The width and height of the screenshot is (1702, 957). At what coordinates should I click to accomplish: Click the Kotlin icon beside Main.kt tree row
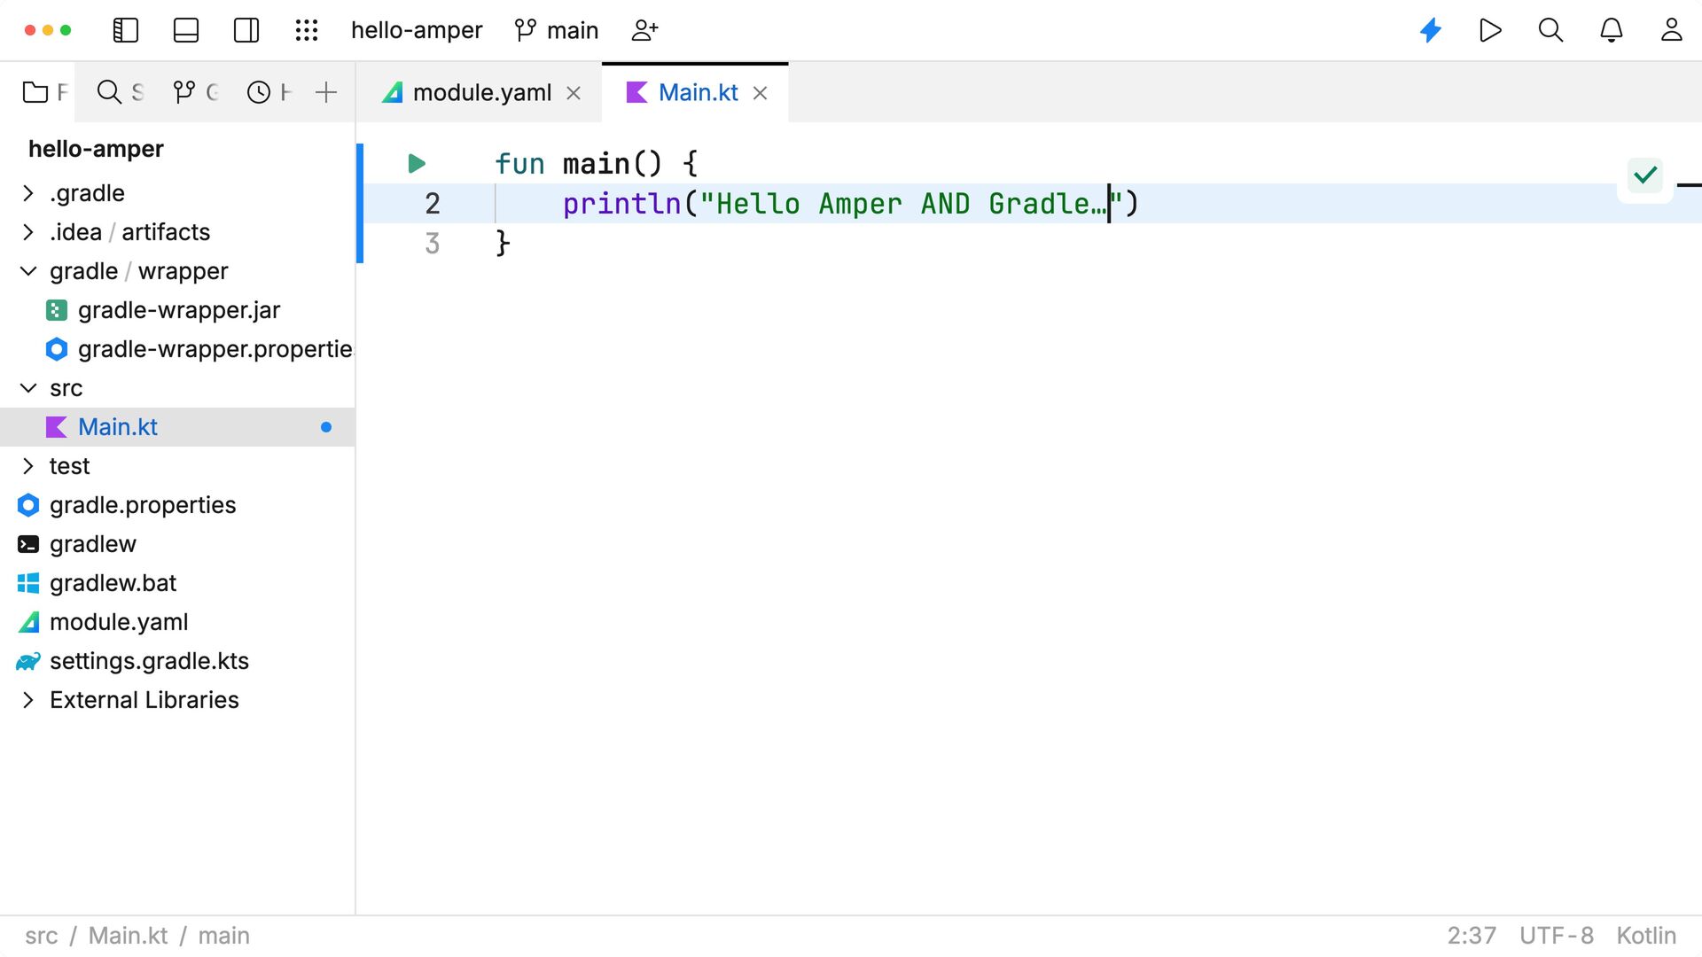(x=57, y=427)
